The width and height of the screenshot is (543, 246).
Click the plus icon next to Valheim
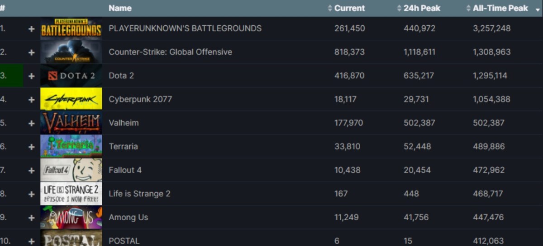click(x=31, y=123)
